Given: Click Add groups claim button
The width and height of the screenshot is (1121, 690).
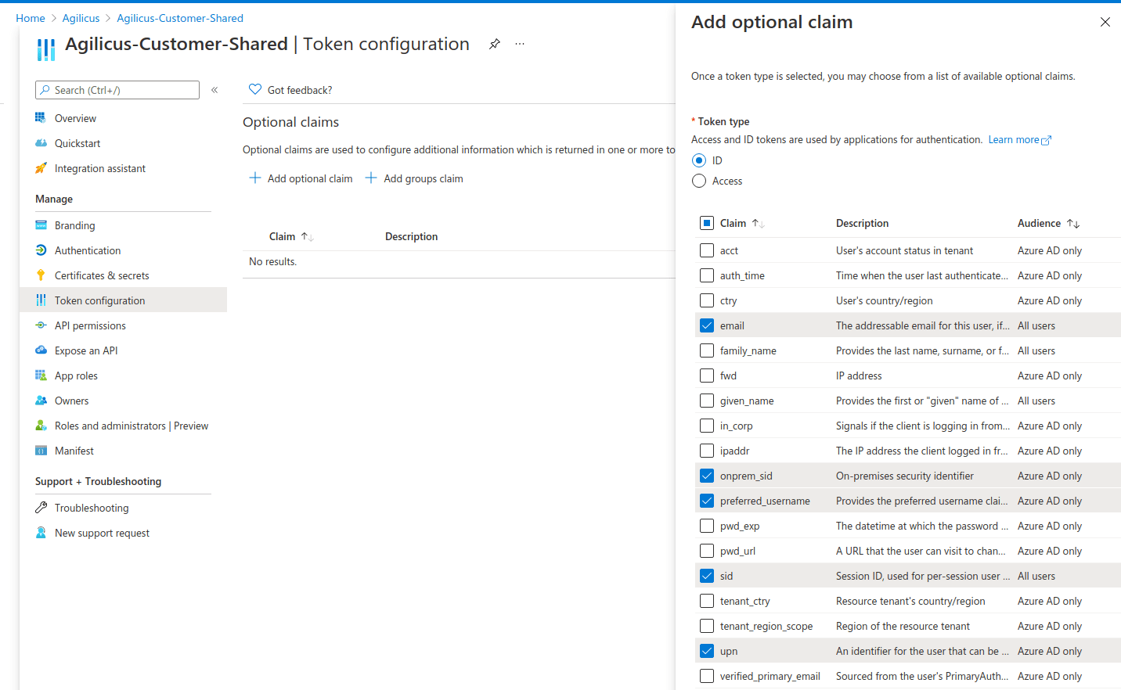Looking at the screenshot, I should point(414,178).
